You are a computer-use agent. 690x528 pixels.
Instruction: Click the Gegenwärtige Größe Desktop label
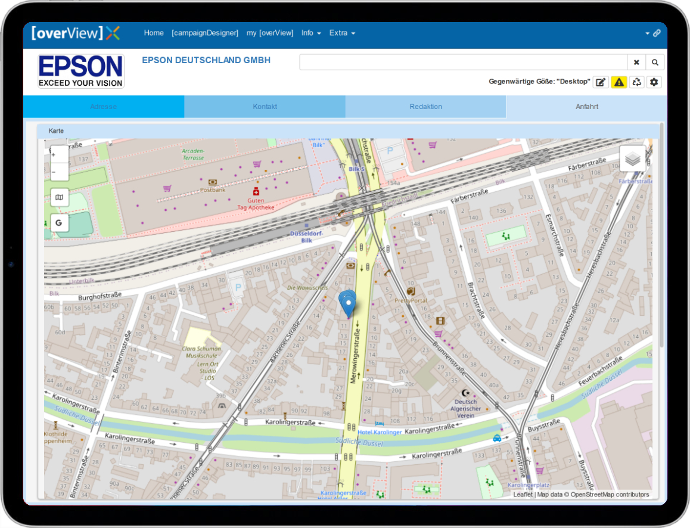point(539,82)
